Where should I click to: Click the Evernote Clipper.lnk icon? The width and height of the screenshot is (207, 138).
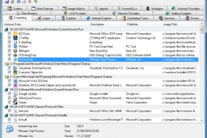[x=15, y=72]
